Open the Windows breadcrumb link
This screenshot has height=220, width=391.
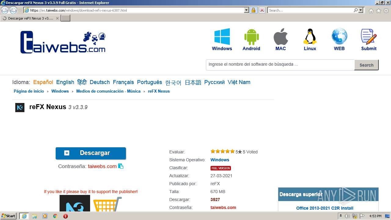(x=60, y=91)
